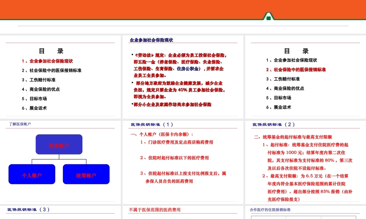366x219 pixels.
Task: Select 3、工伤赔付标准 in the second 目录 slide
Action: click(283, 79)
